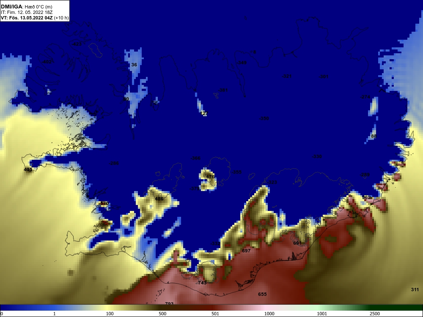Click the legend label 100
Image resolution: width=423 pixels, height=317 pixels.
(x=110, y=314)
